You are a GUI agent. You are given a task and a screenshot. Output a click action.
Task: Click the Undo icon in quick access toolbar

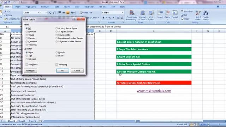(x=9, y=2)
